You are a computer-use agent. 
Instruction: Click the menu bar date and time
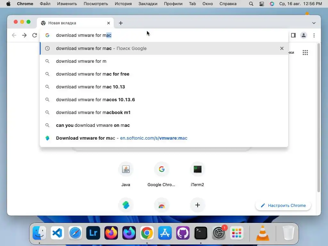click(300, 4)
